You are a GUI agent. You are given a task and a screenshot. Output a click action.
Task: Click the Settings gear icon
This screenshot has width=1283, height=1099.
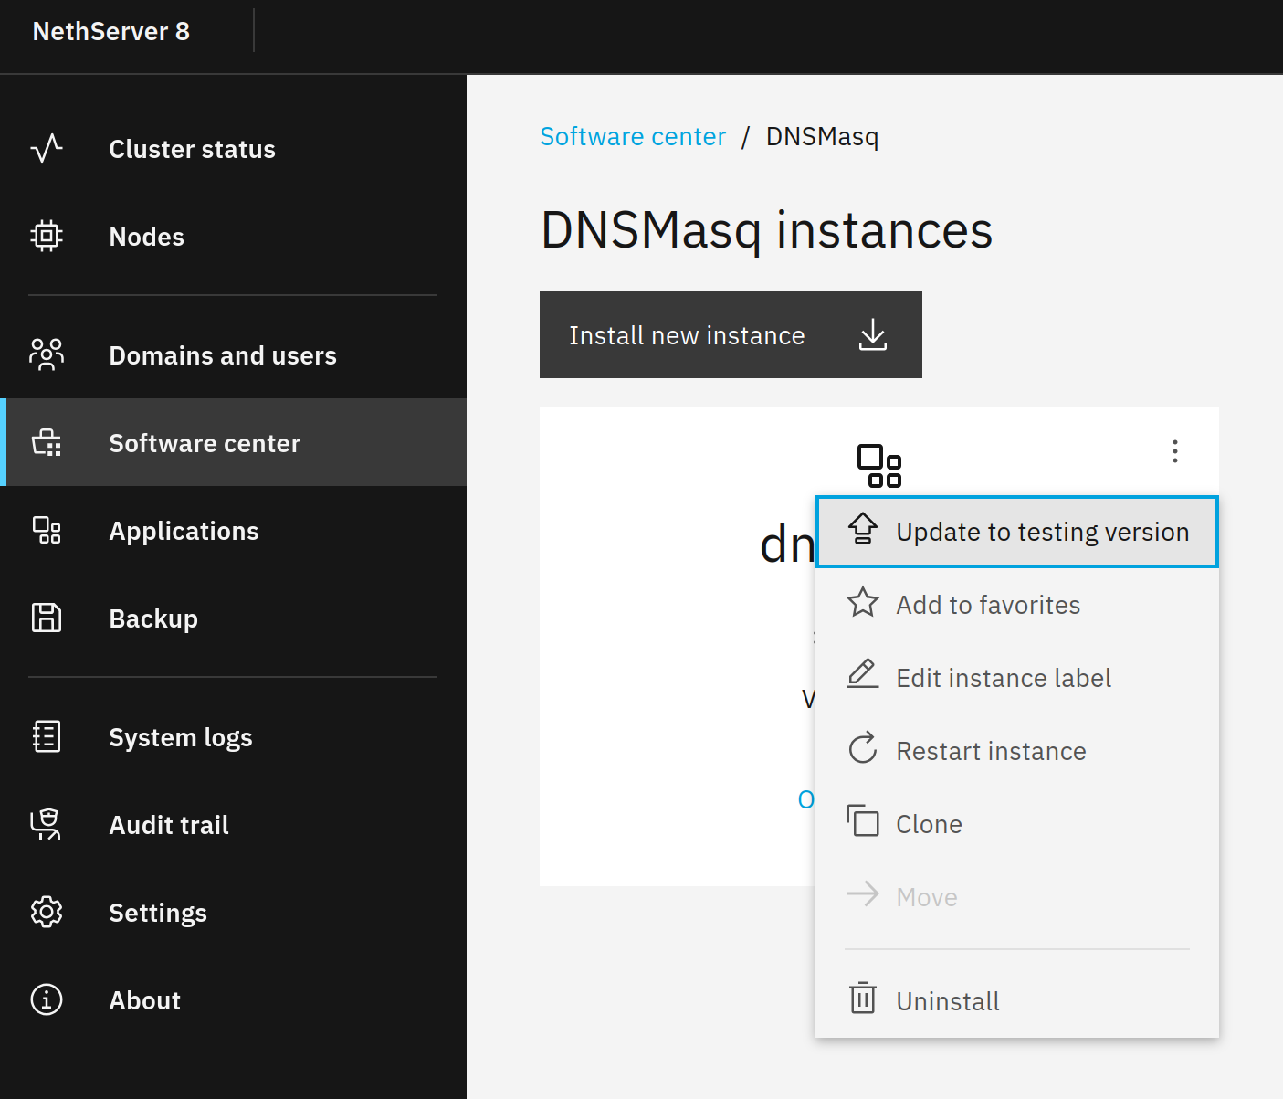47,912
